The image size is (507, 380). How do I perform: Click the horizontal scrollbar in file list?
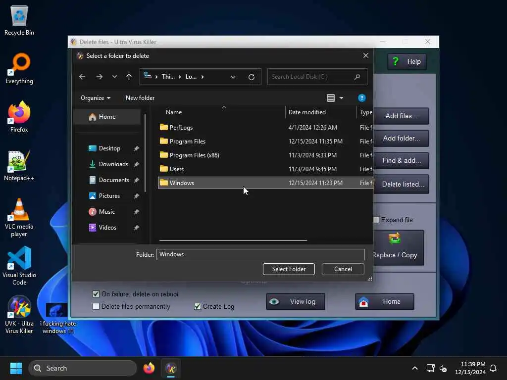[x=233, y=240]
